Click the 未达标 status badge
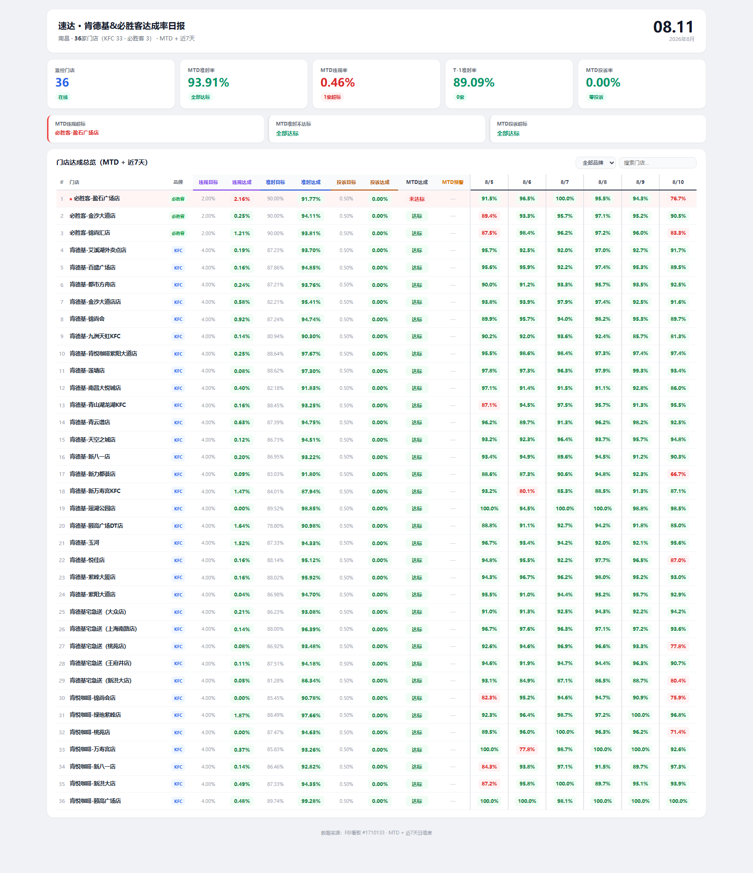753x873 pixels. 417,199
